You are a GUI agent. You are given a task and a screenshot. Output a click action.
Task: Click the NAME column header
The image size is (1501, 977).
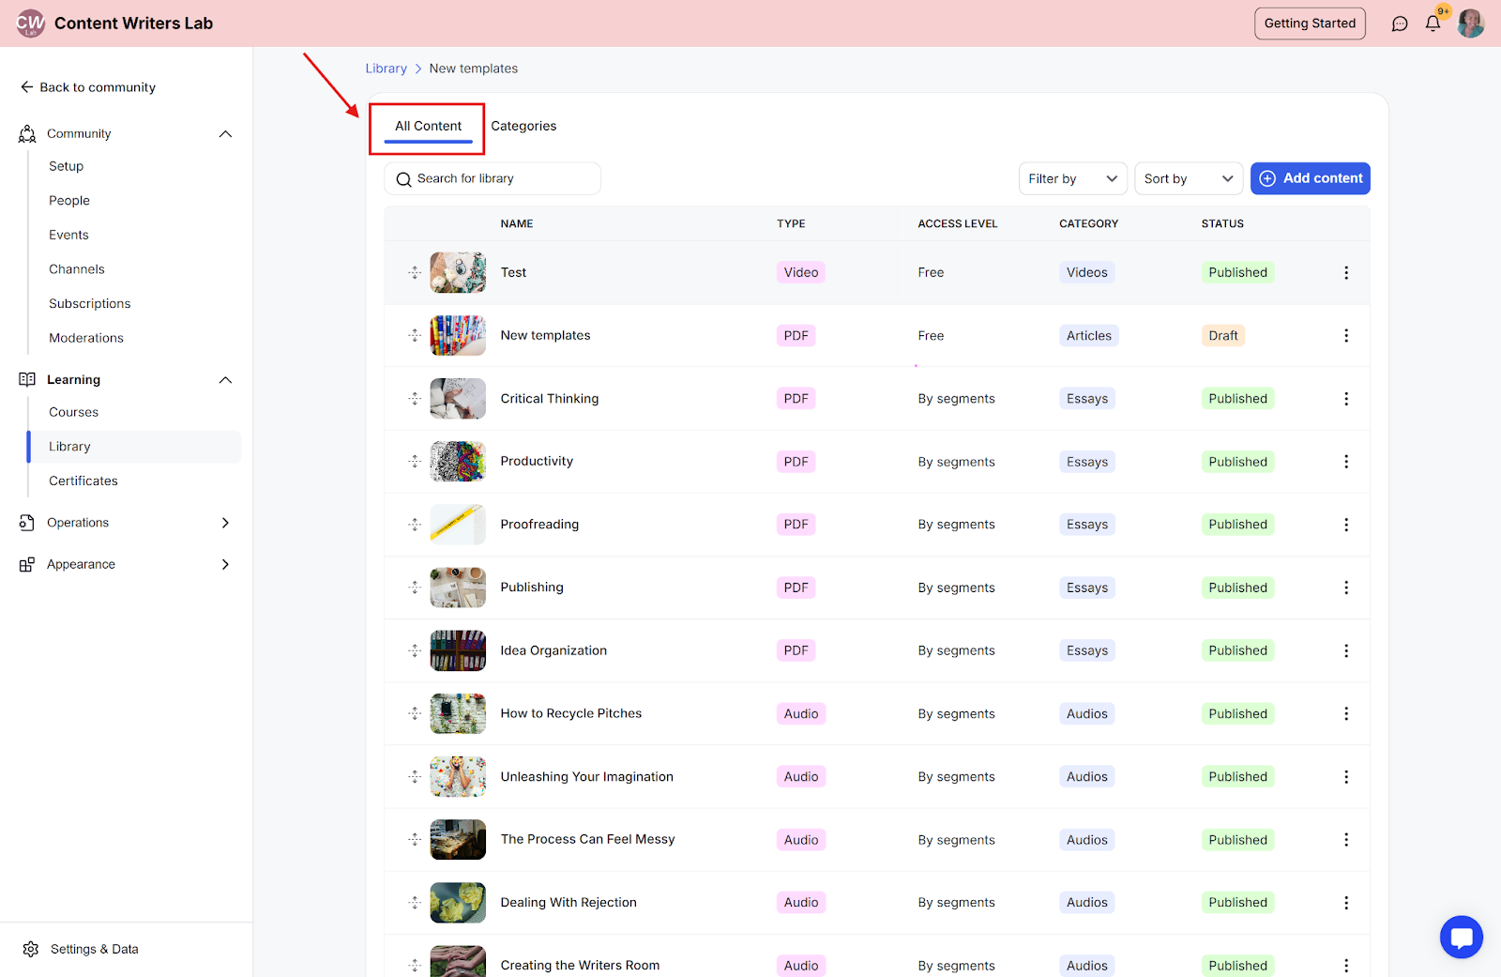point(517,224)
